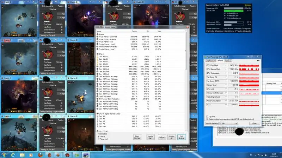Viewport: 282px width, 158px height.
Task: Open VDDC sensor dropdown
Action: tap(226, 105)
